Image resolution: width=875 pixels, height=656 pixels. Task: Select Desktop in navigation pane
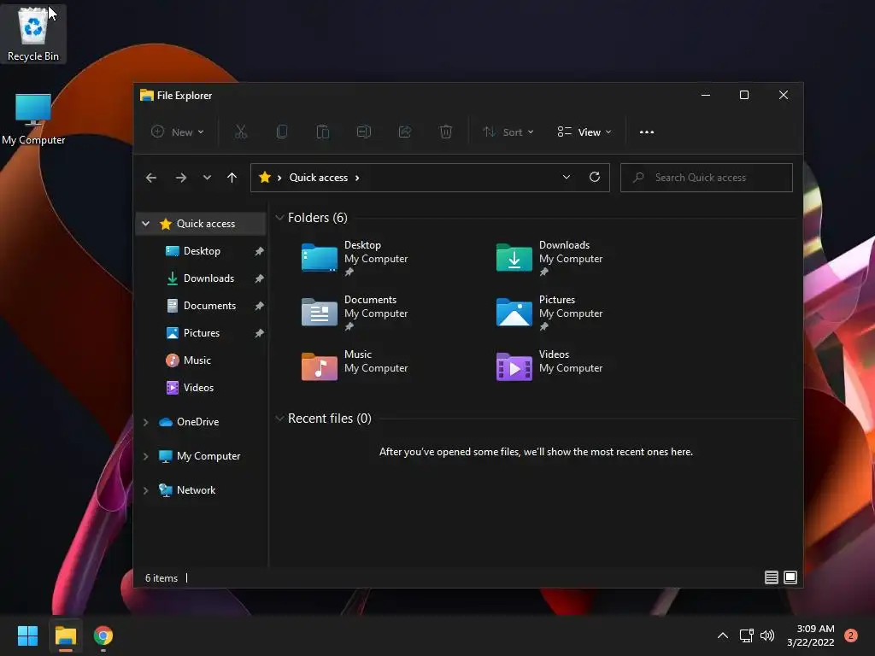(202, 251)
